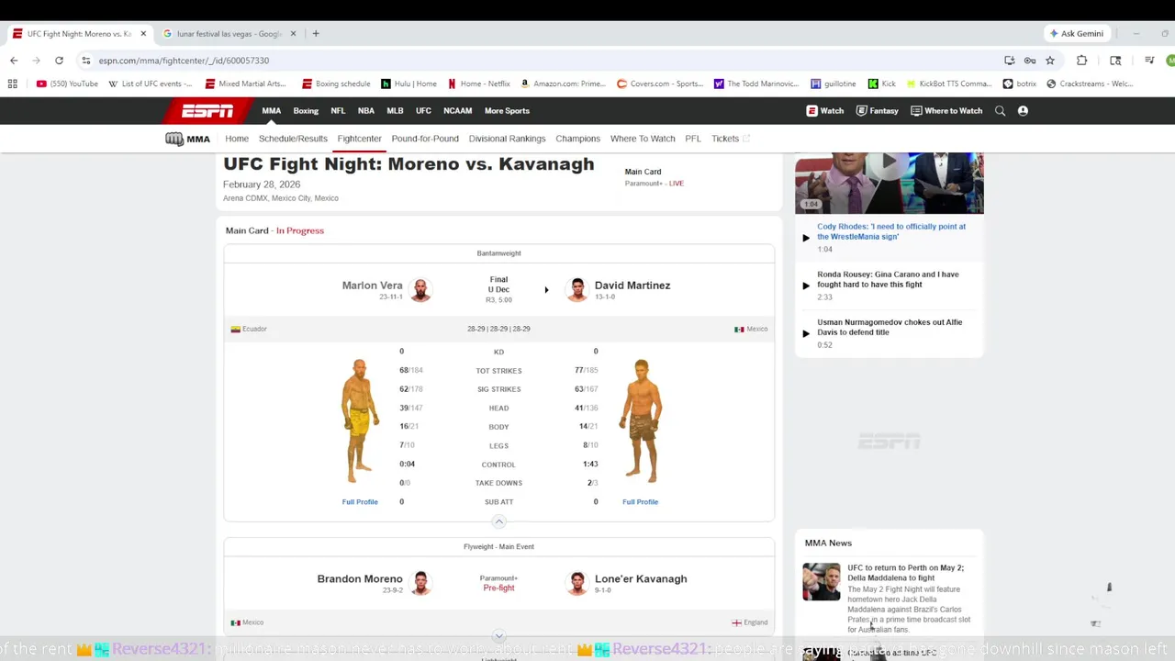
Task: Go to the Schedule/Results tab
Action: tap(293, 139)
